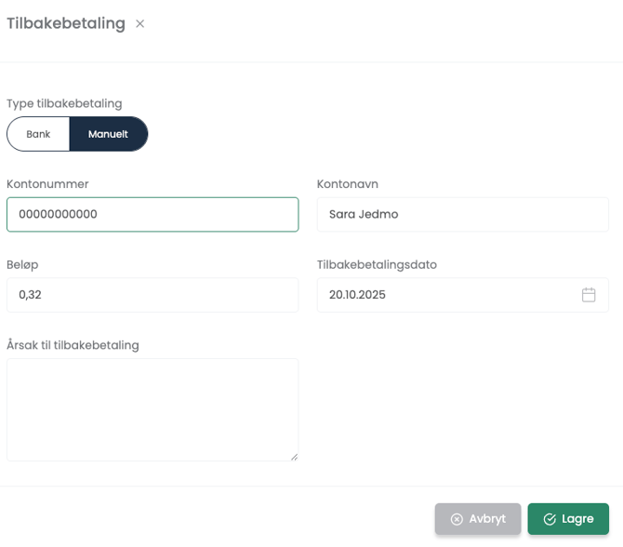Focus the Årsak til tilbakebetaling text area

coord(152,409)
